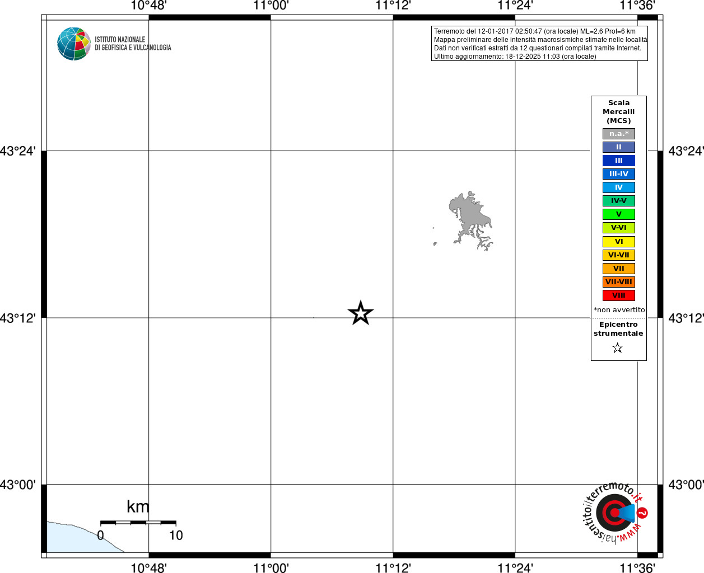The image size is (704, 573).
Task: Click the scale bar '0' label
Action: pos(100,536)
